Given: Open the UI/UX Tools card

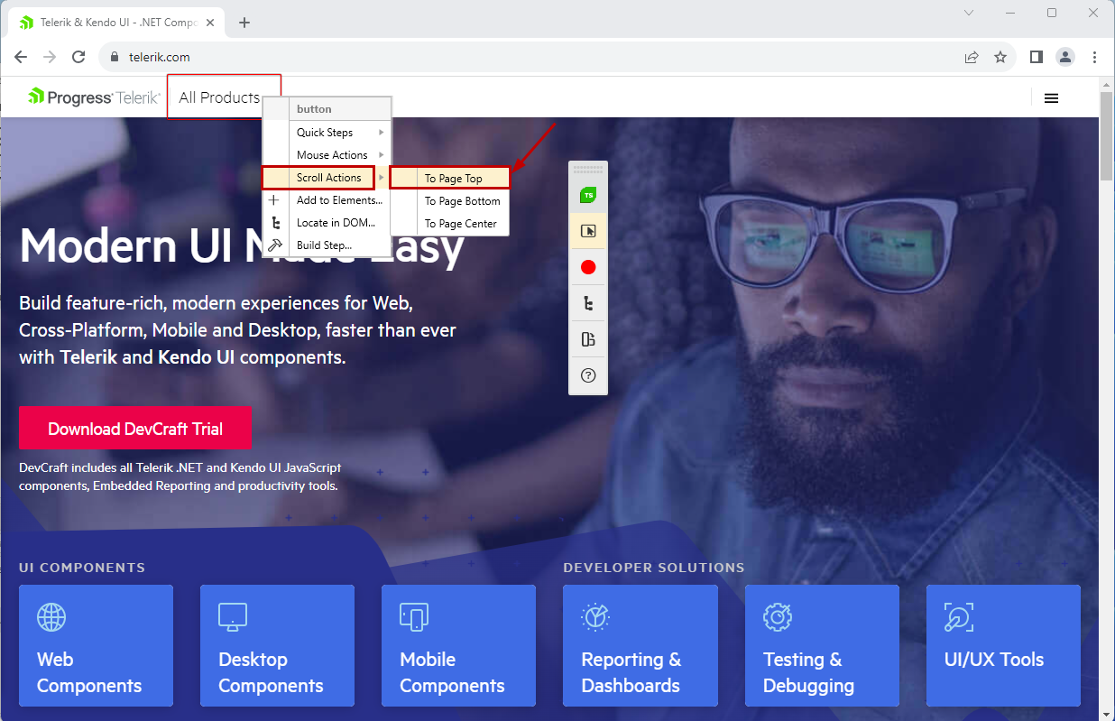Looking at the screenshot, I should click(x=1003, y=645).
